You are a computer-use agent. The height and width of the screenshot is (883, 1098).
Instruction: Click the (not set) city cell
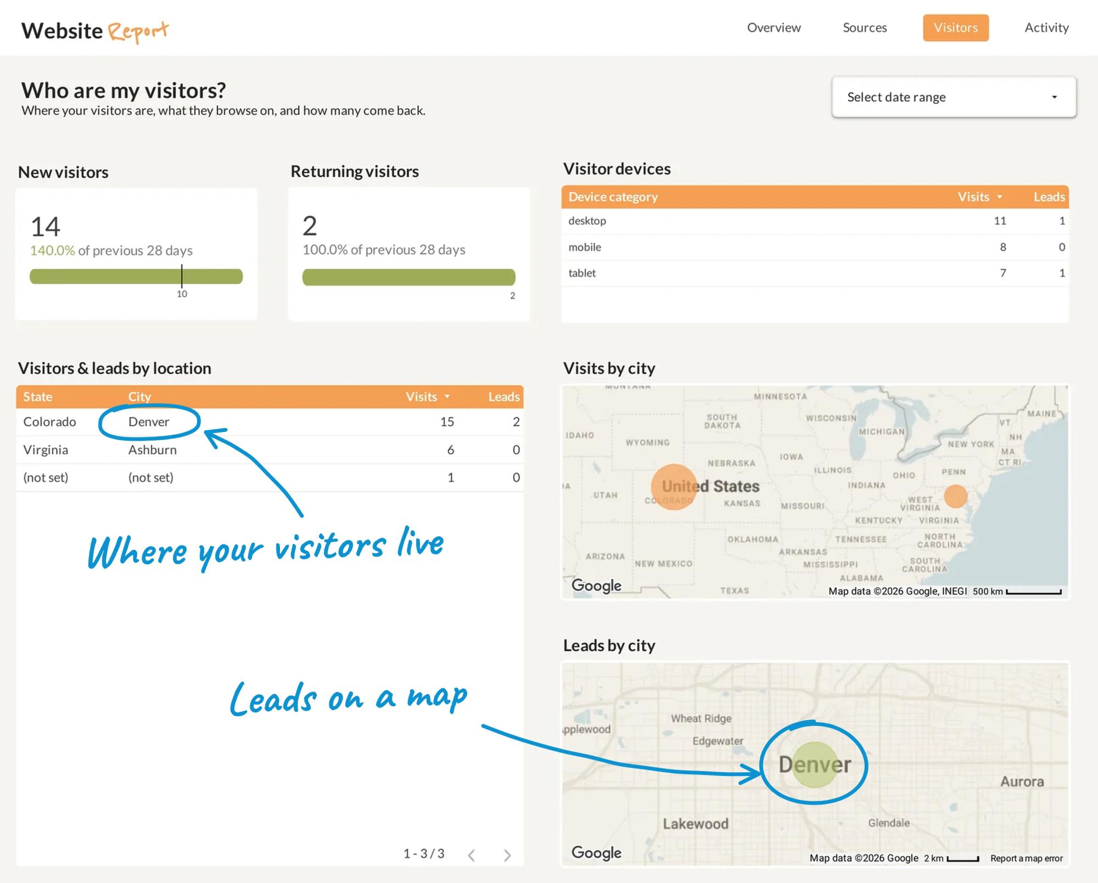(x=151, y=477)
